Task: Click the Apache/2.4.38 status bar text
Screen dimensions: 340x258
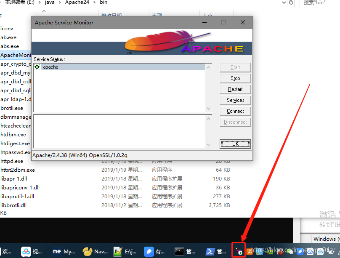Action: click(x=80, y=155)
